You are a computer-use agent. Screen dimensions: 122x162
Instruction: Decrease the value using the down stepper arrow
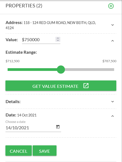click(x=58, y=40)
